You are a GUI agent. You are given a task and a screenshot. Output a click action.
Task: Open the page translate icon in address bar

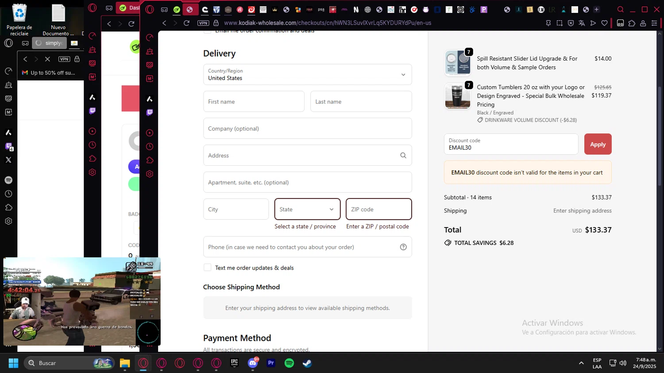582,23
